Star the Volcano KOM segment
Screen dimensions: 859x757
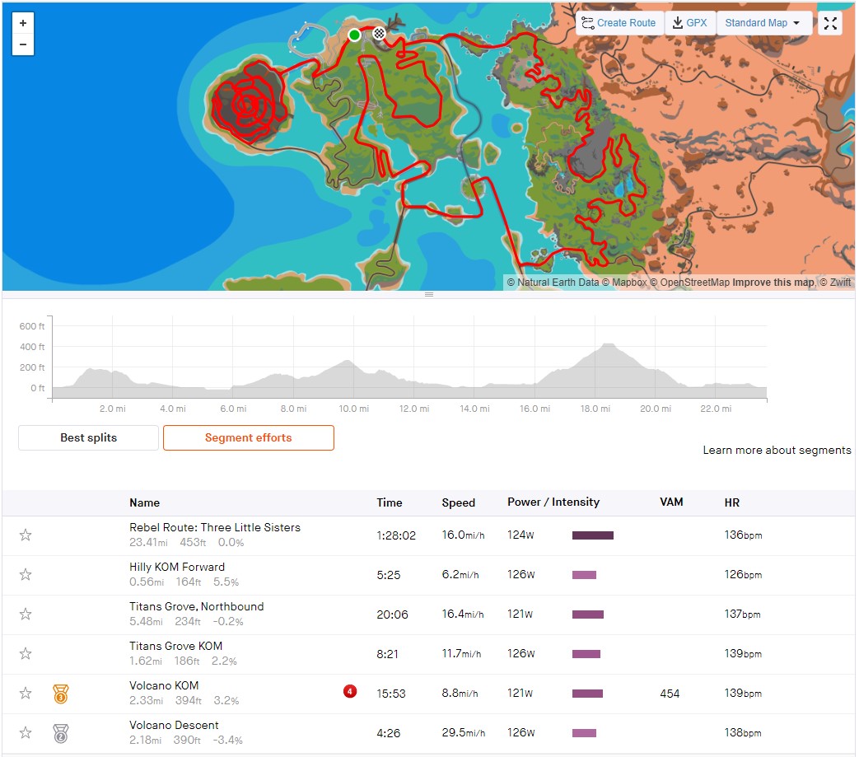[x=26, y=694]
